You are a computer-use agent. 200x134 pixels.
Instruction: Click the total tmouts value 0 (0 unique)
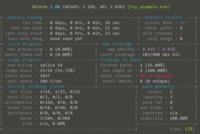click(155, 81)
